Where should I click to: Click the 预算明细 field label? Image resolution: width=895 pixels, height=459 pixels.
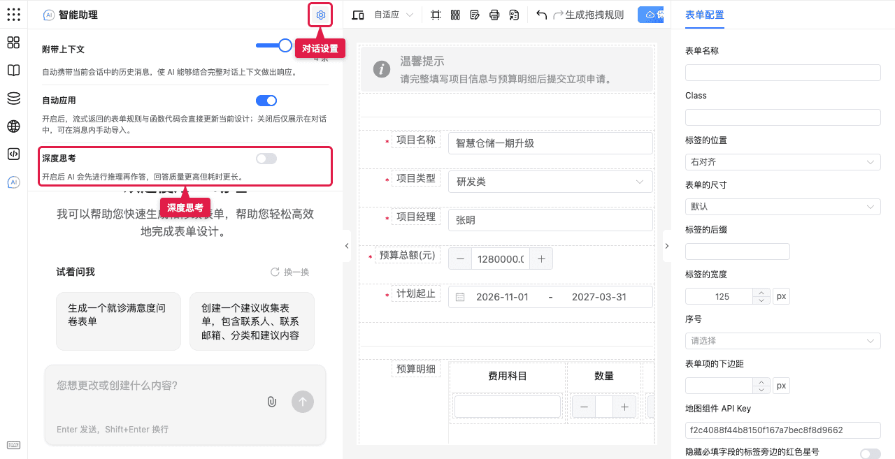coord(416,370)
